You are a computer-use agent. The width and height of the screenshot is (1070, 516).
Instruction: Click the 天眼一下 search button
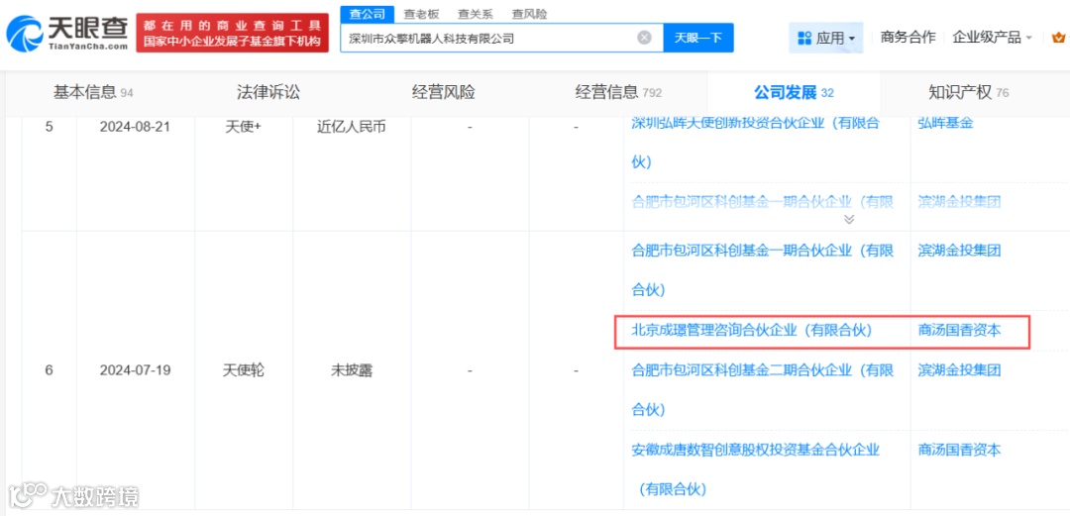pyautogui.click(x=698, y=38)
